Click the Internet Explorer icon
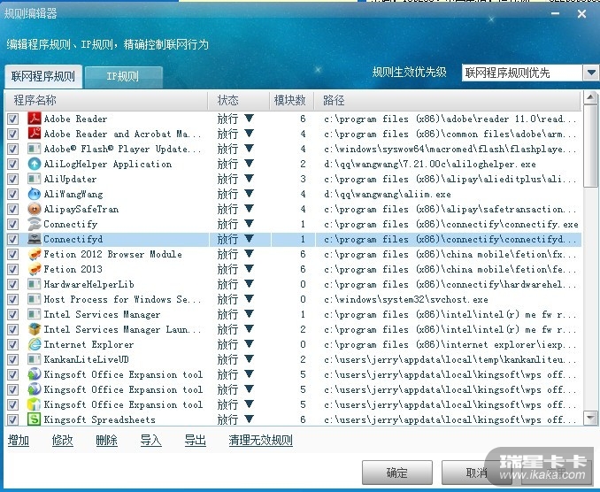Screen dimensions: 600x492 (34, 344)
